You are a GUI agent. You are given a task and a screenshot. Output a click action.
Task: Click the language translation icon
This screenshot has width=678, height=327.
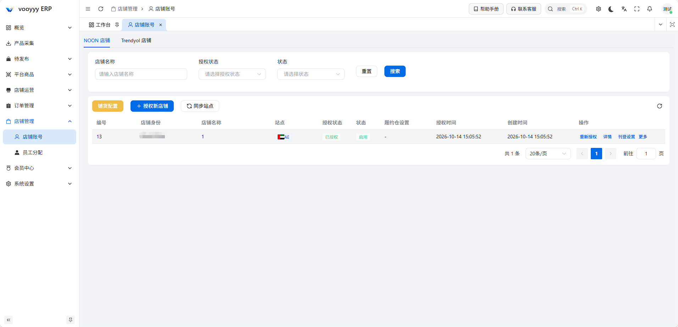tap(624, 9)
